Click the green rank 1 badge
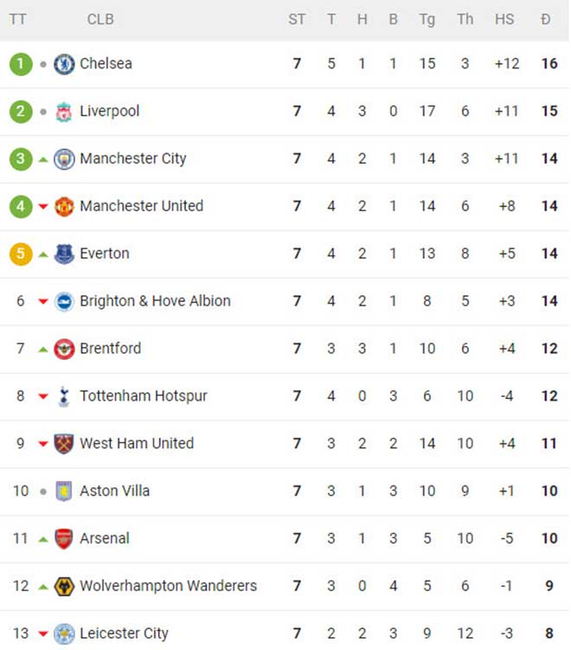 coord(21,64)
